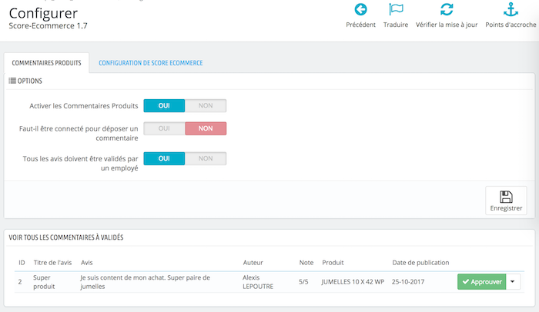The image size is (539, 312).
Task: Click the Titre de l'avis column header
Action: 52,263
